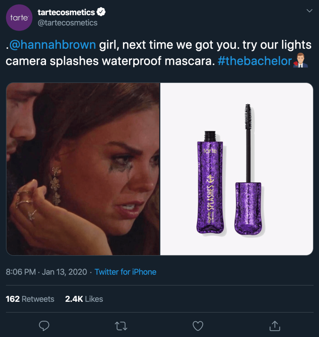This screenshot has height=337, width=319.
Task: View the 2.4K Likes list
Action: pyautogui.click(x=84, y=299)
